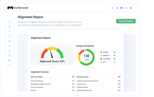Open the hexagon settings icon in sidebar
The width and height of the screenshot is (154, 97).
pos(10,65)
